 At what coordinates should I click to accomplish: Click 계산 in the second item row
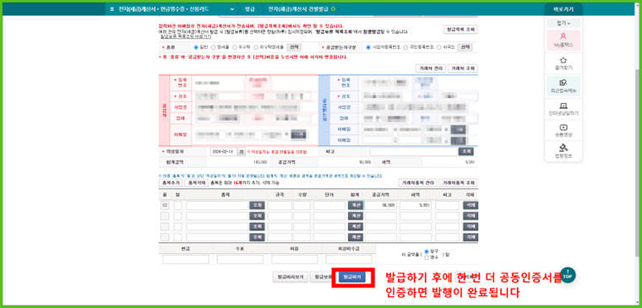(x=356, y=216)
